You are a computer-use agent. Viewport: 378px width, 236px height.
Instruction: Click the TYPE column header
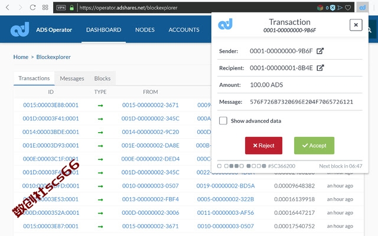pyautogui.click(x=100, y=92)
